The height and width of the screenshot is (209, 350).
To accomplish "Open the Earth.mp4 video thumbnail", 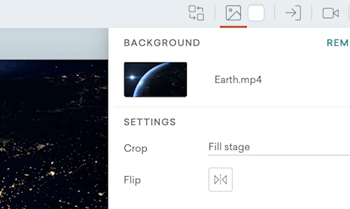I will coord(155,79).
